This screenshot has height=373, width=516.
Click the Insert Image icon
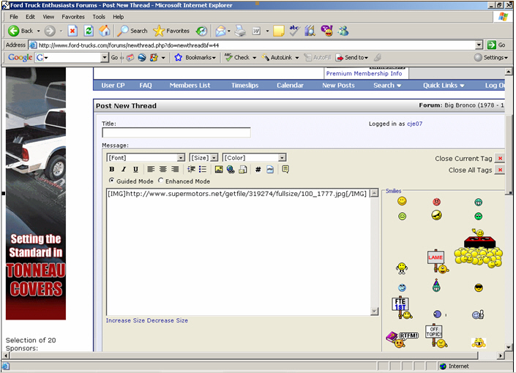click(219, 170)
